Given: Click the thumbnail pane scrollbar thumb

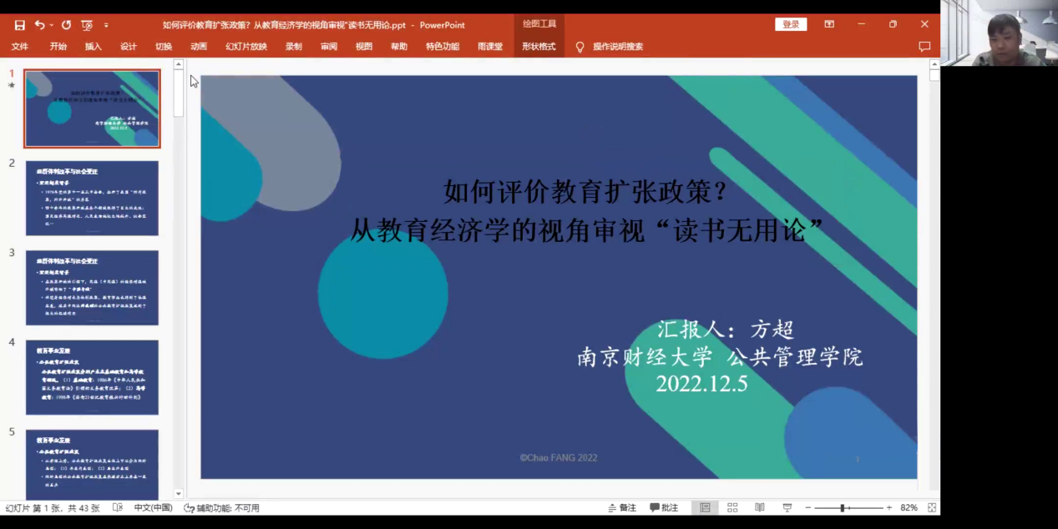Looking at the screenshot, I should (x=179, y=93).
